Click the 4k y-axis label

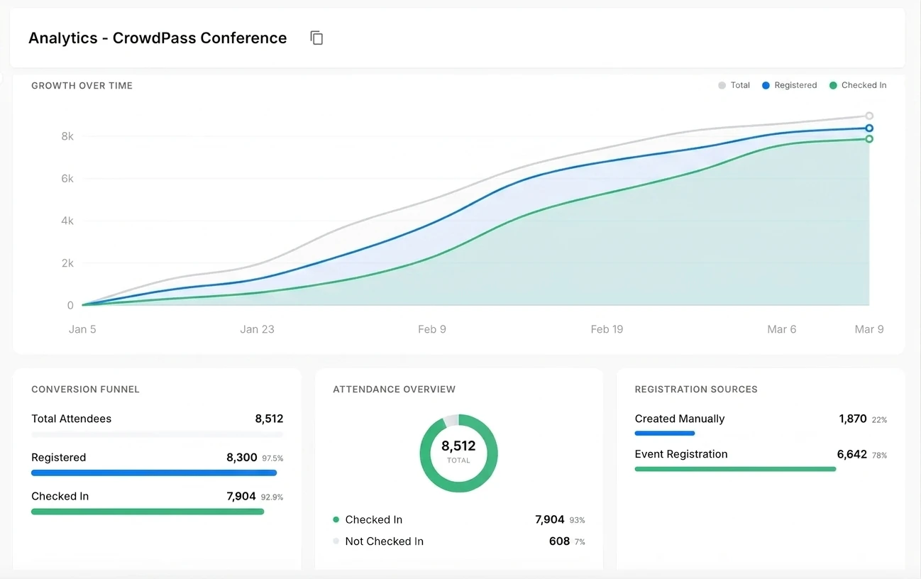(x=67, y=221)
